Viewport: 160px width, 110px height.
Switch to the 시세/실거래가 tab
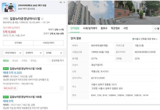(90, 28)
